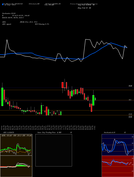Click the last green candlestick on the right

95,99
